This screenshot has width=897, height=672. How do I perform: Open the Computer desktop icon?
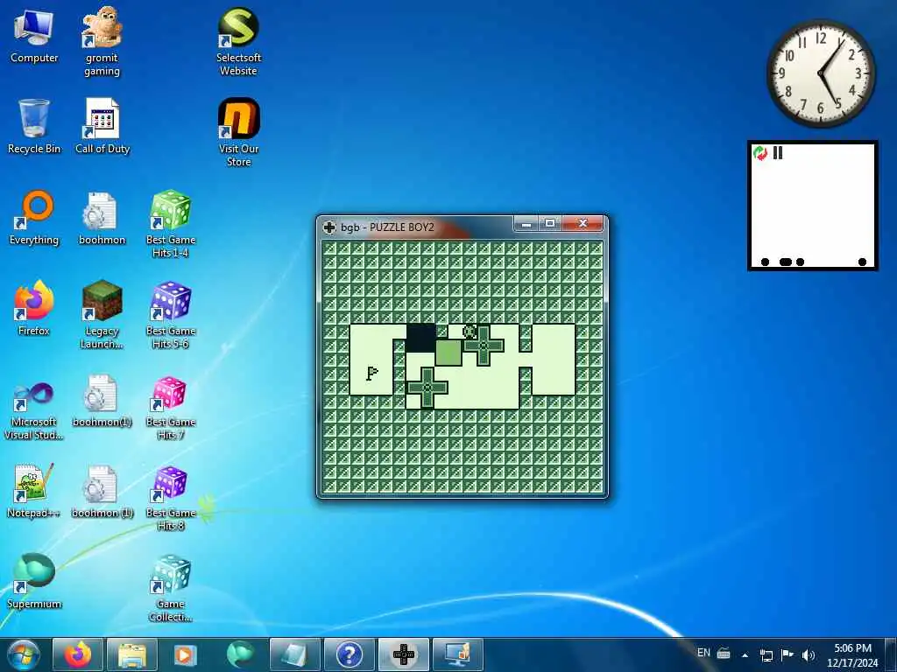click(34, 35)
